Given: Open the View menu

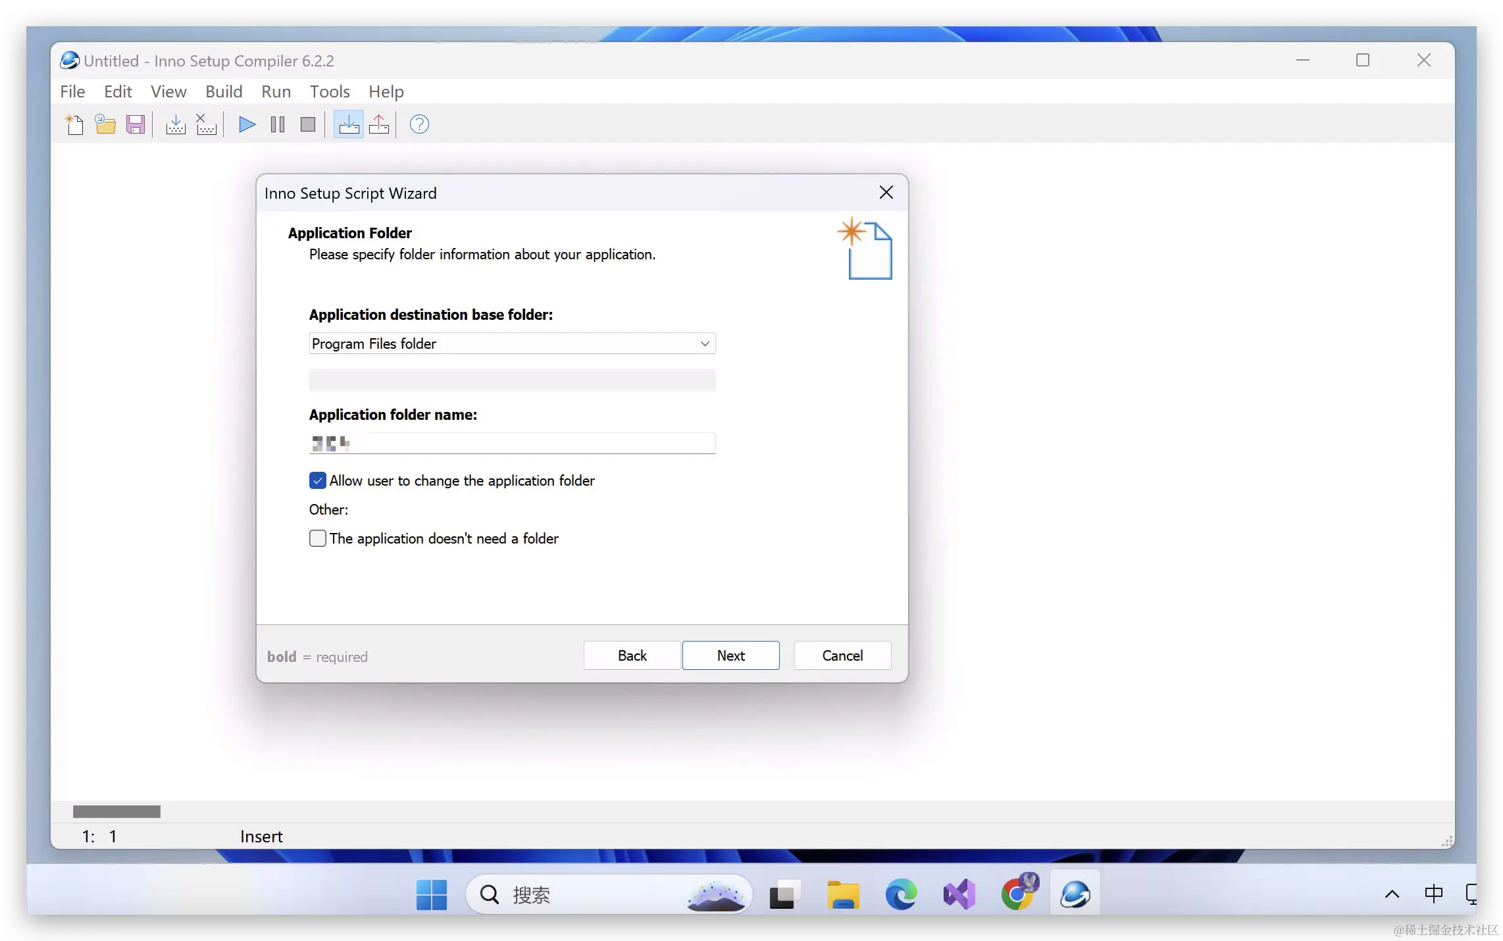Looking at the screenshot, I should point(168,91).
